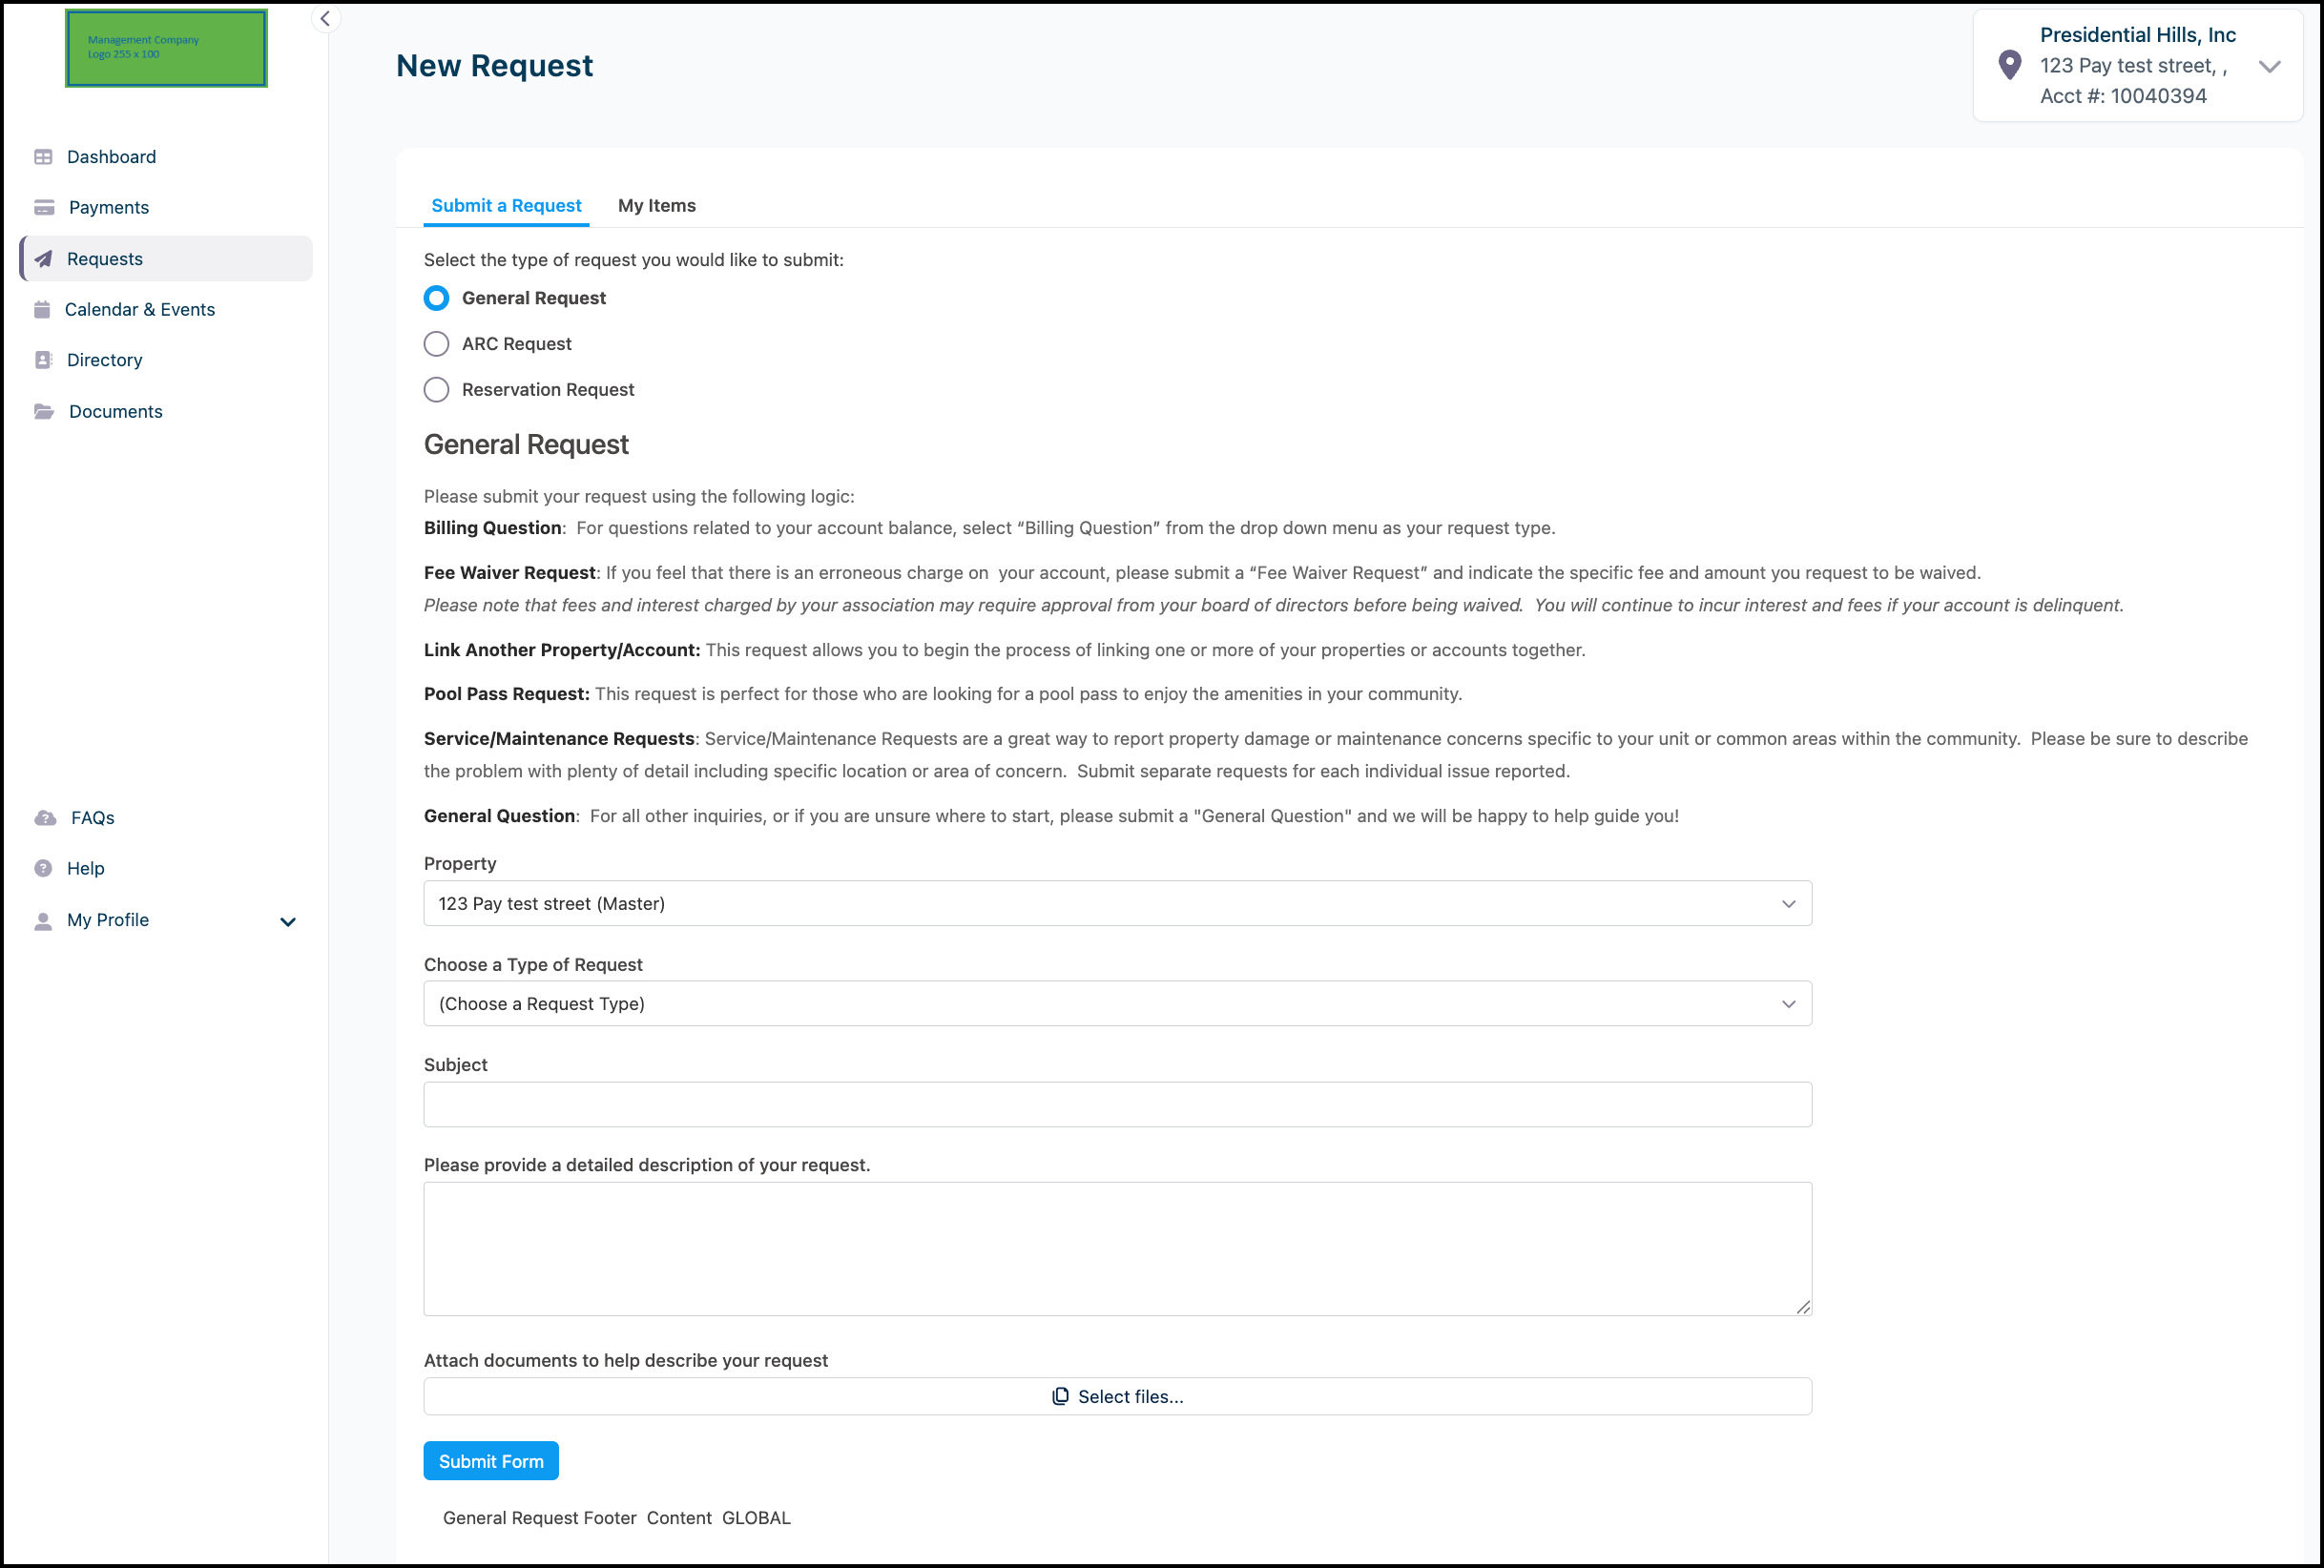Select the General Request radio button

436,298
